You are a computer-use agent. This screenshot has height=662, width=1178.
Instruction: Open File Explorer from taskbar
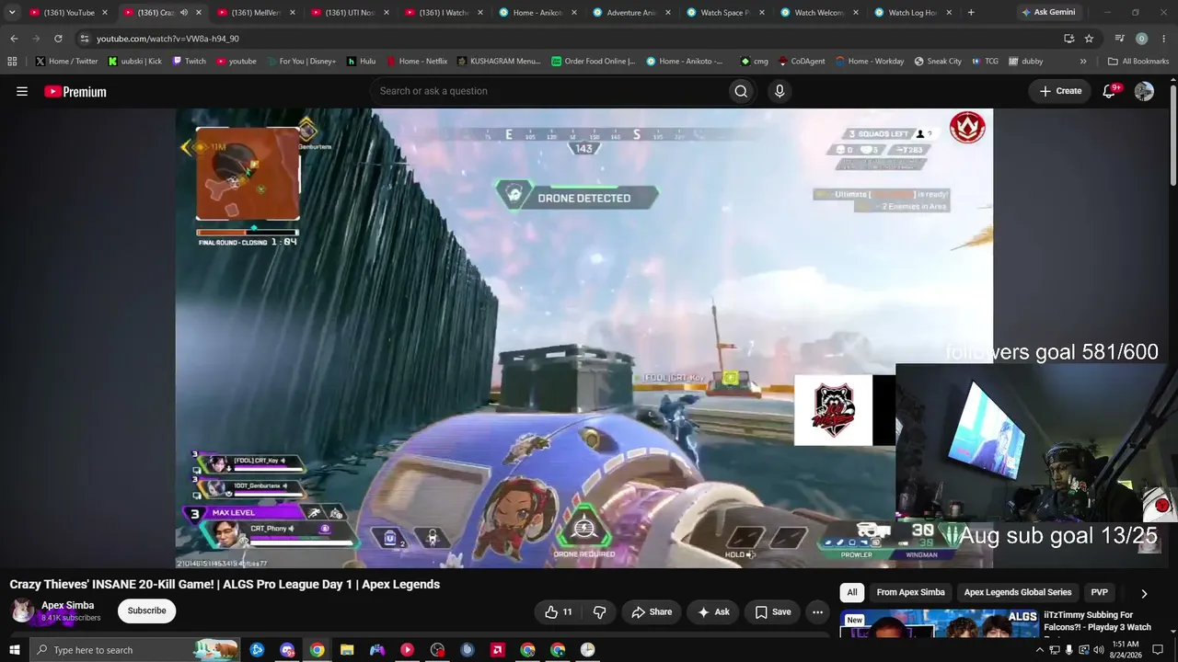[x=347, y=650]
